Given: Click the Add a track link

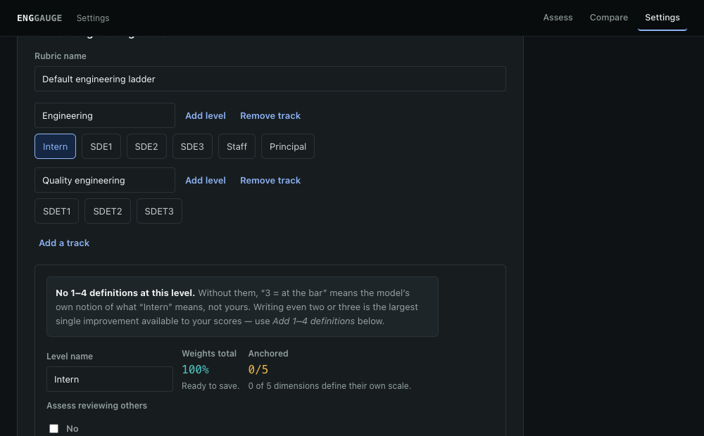Looking at the screenshot, I should point(64,243).
